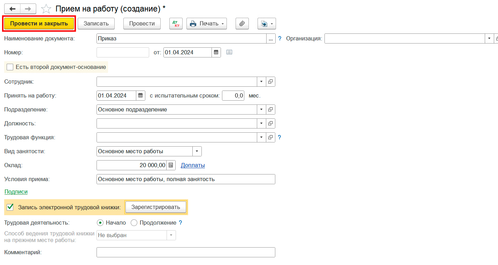Open the Доплаты link

point(193,165)
